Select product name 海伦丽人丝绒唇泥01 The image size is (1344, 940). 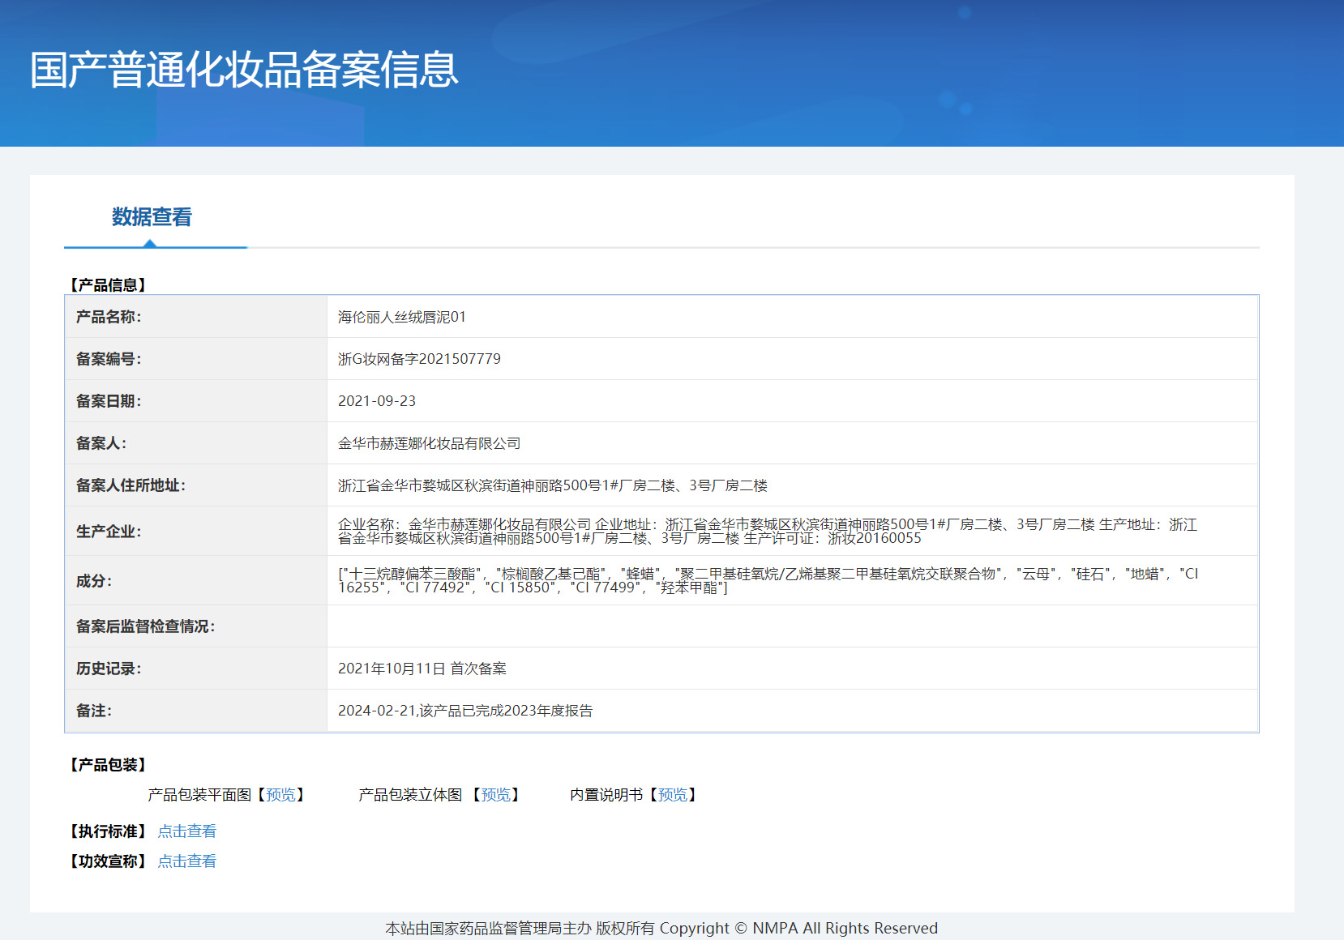coord(402,317)
